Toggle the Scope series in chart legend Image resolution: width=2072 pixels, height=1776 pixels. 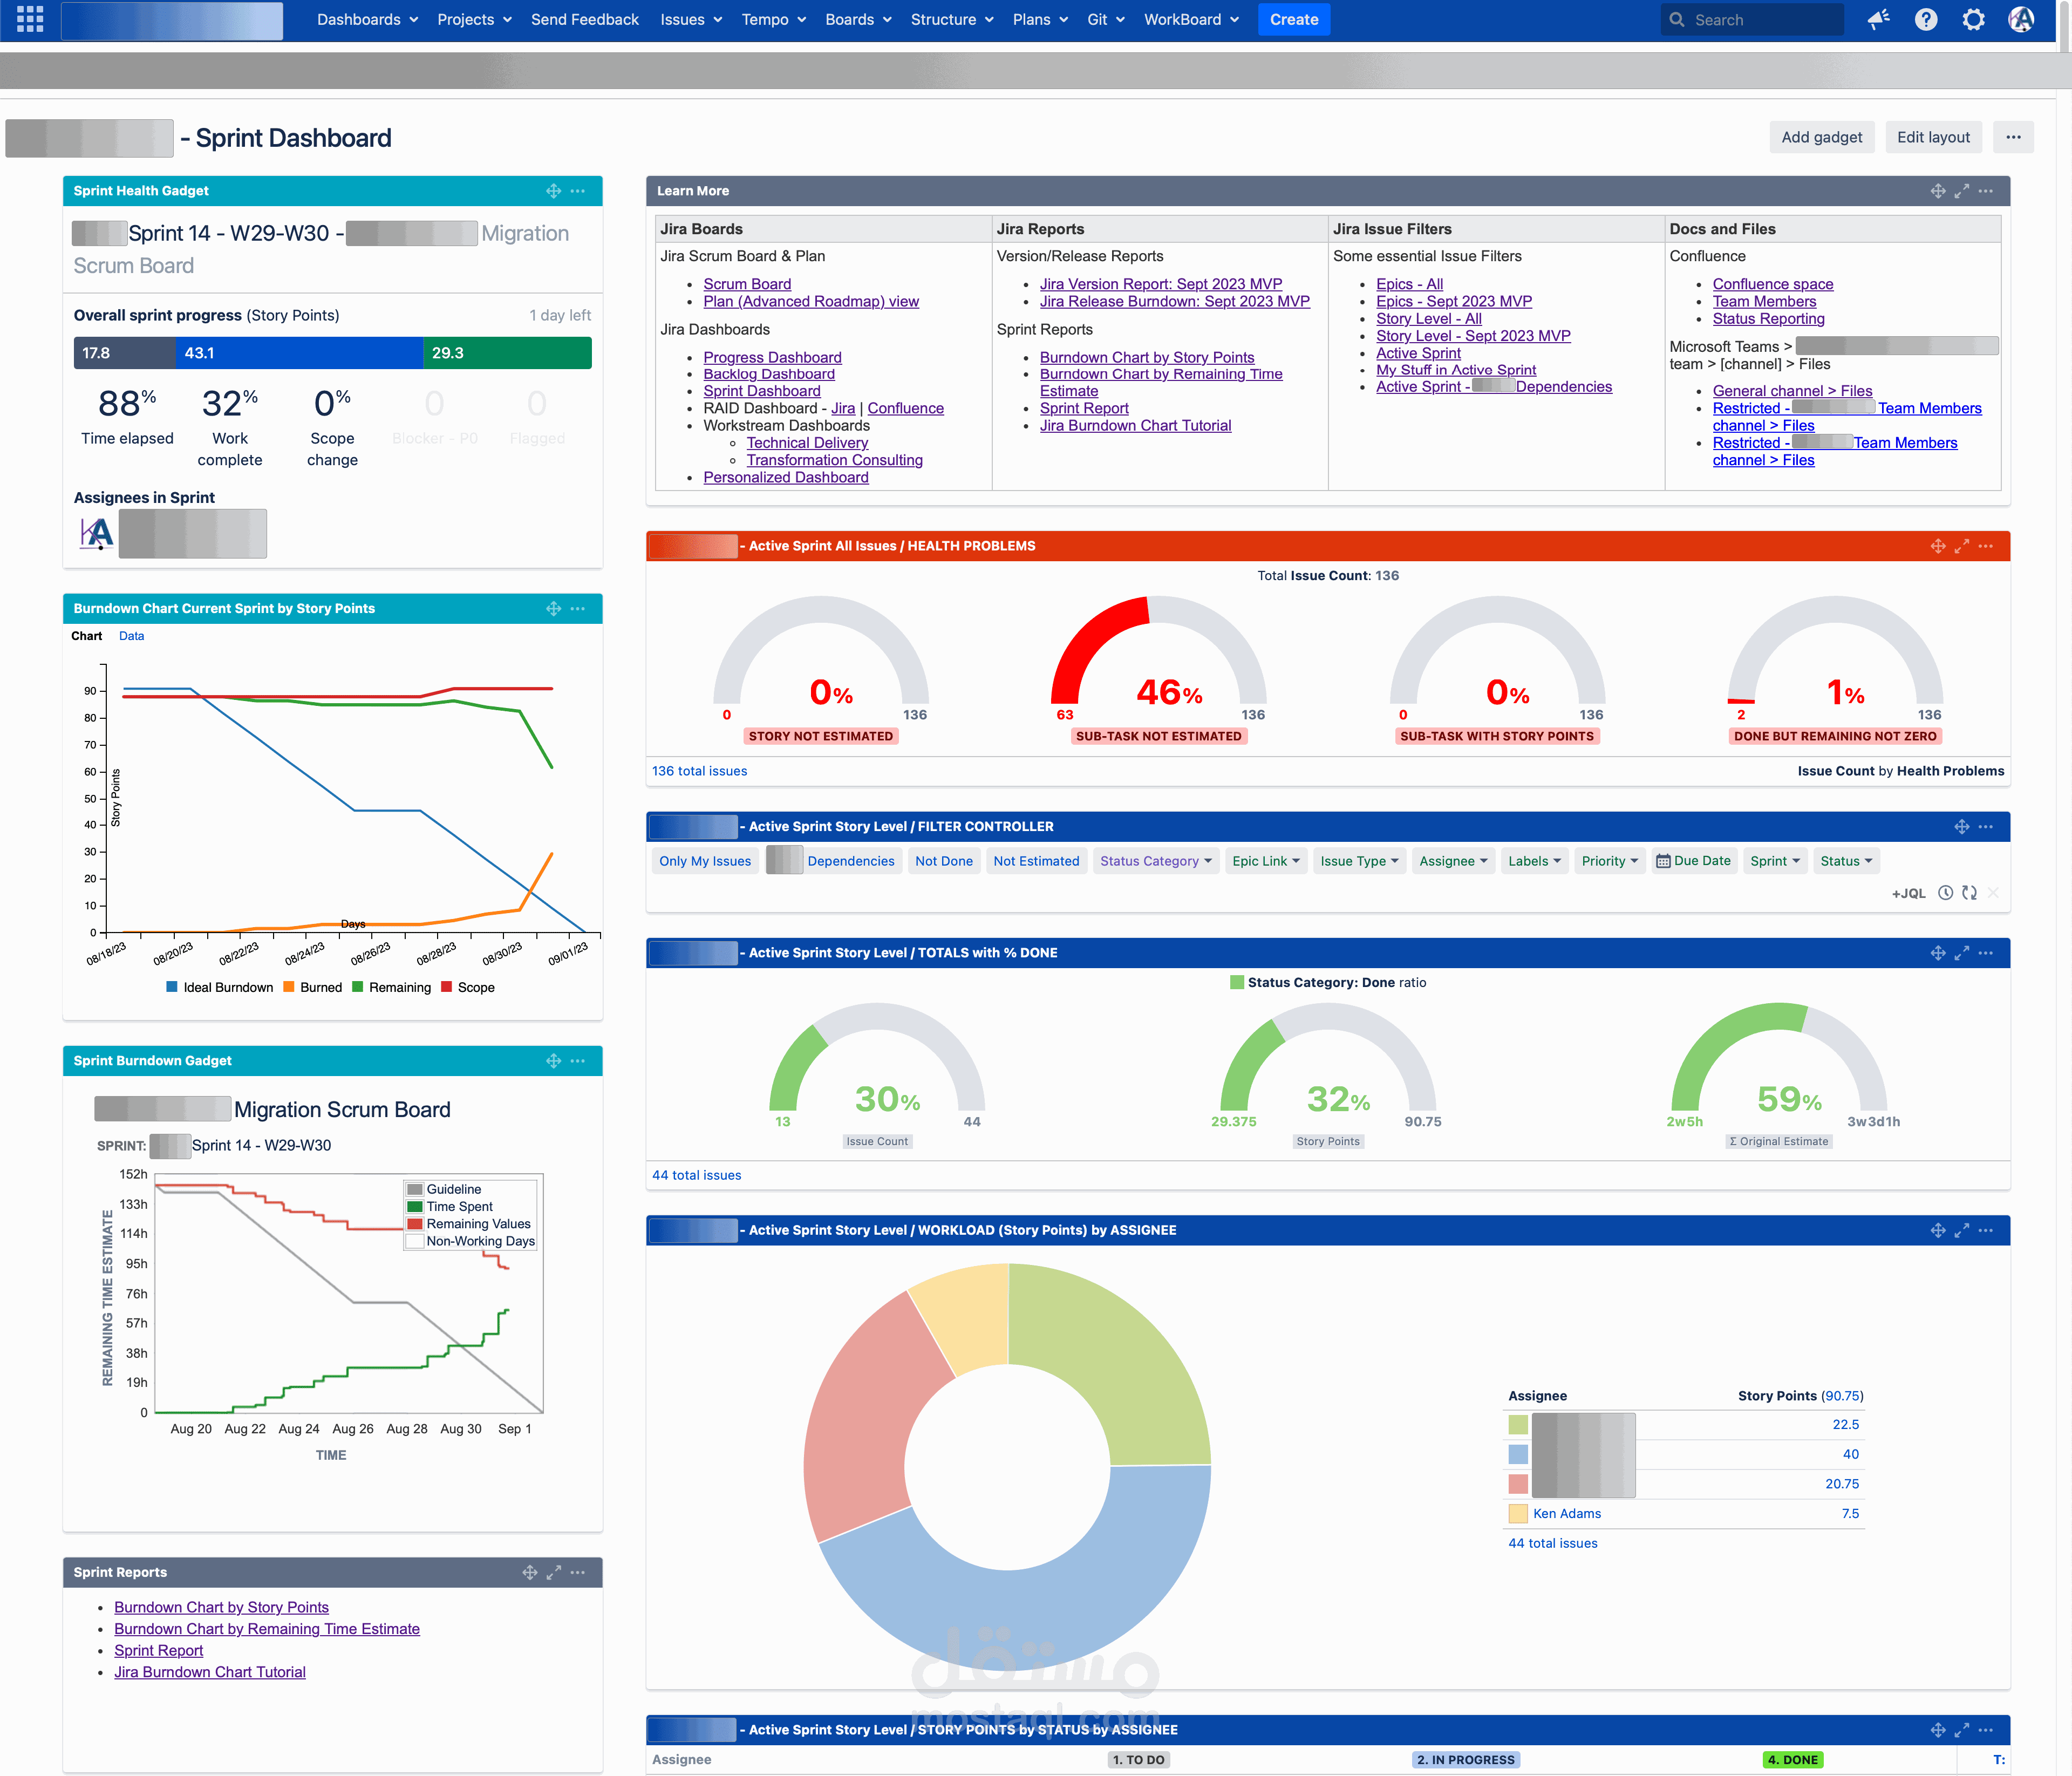(468, 988)
